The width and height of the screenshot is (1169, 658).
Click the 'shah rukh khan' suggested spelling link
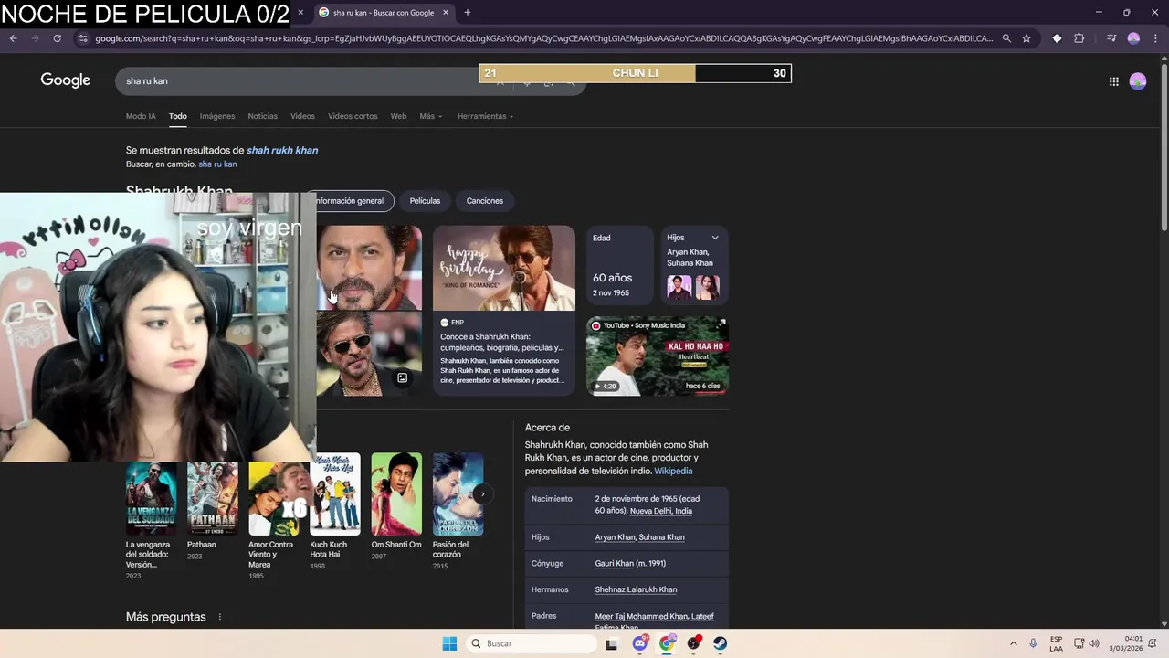tap(282, 150)
